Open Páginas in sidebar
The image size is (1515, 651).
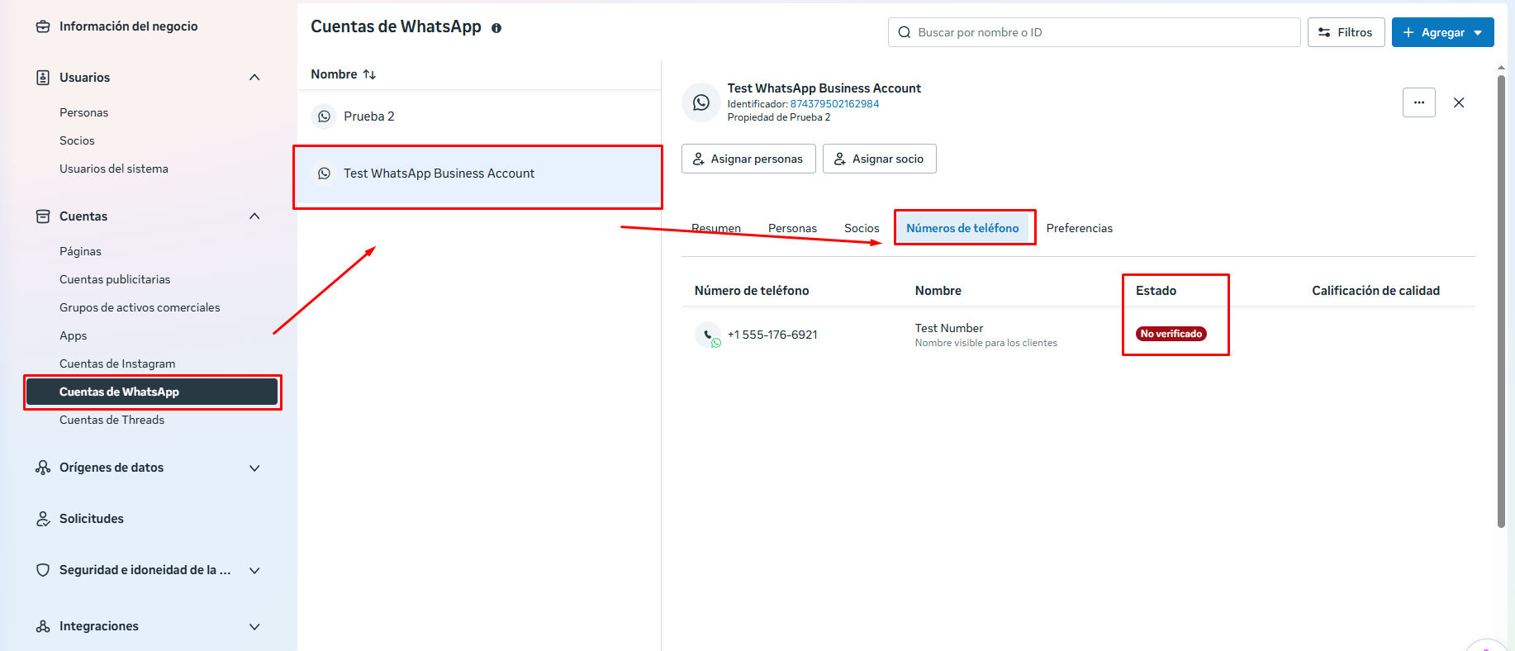pyautogui.click(x=80, y=251)
